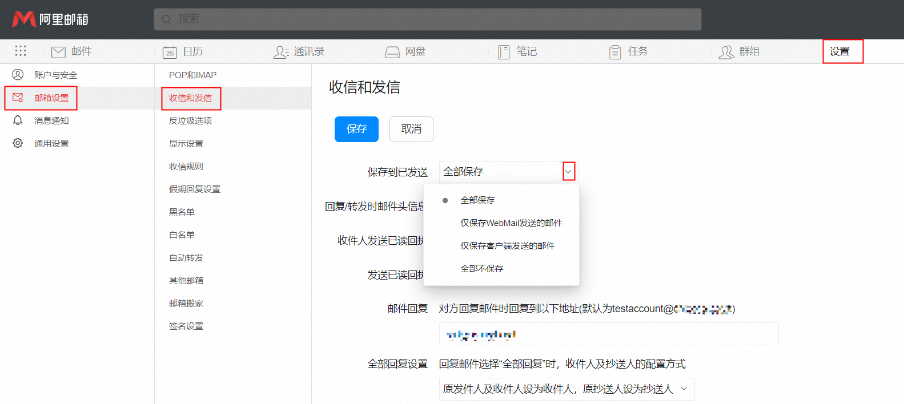Click the Groups people icon

pos(726,52)
